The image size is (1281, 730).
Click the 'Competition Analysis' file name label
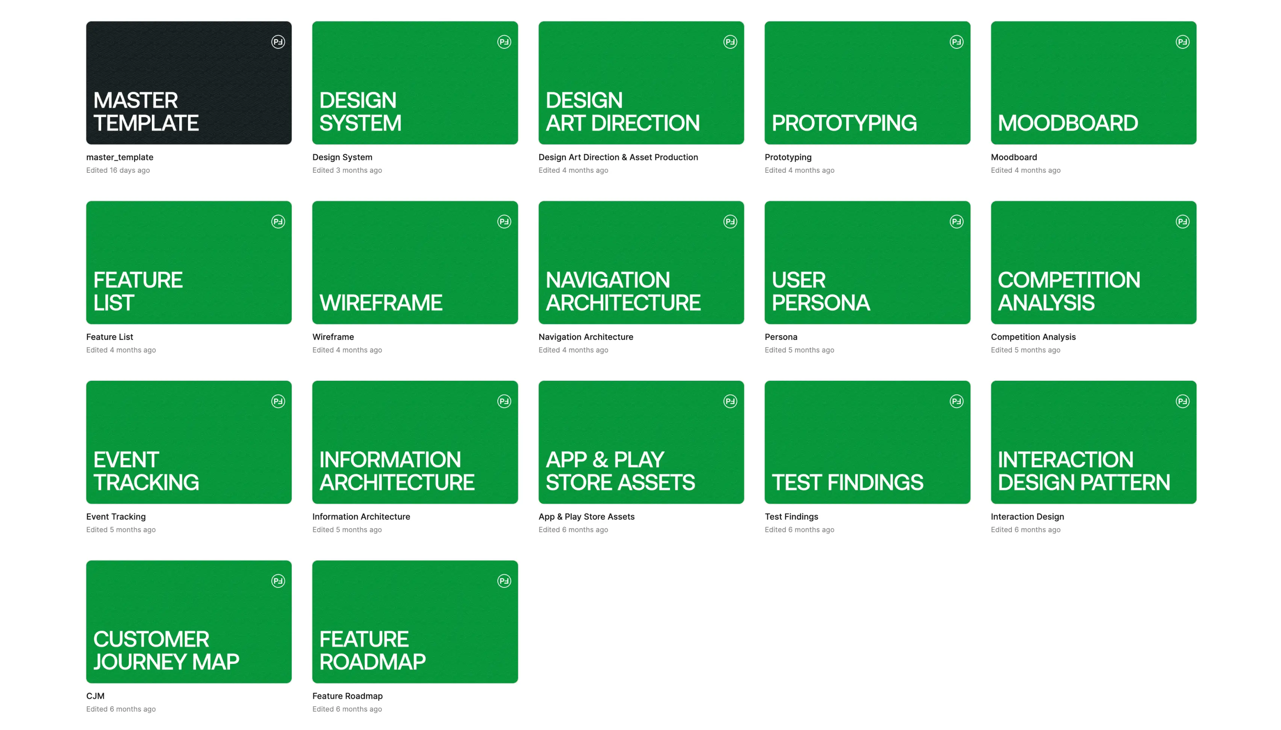point(1033,337)
